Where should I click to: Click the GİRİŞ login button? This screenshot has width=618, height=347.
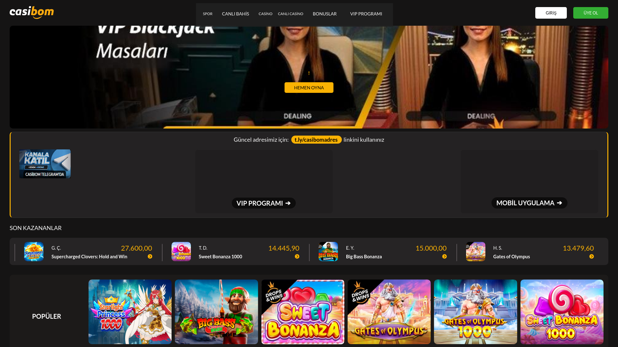551,13
